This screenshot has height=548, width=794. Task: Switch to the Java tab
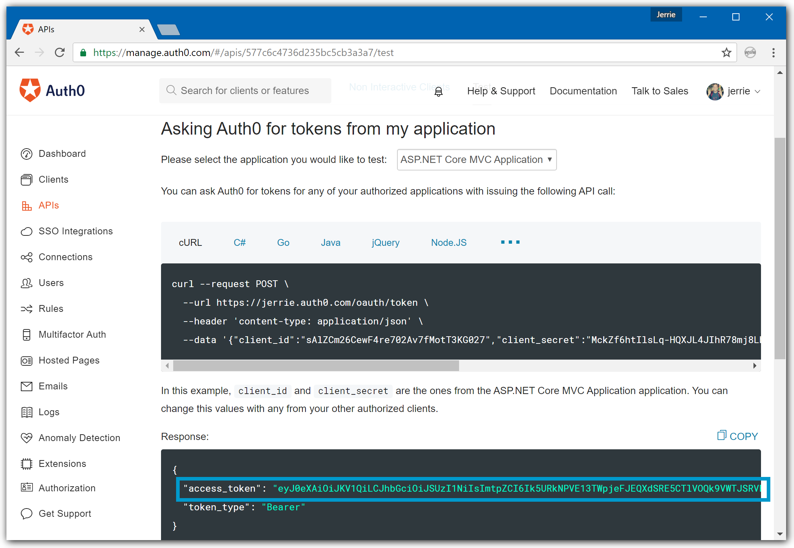pyautogui.click(x=331, y=243)
